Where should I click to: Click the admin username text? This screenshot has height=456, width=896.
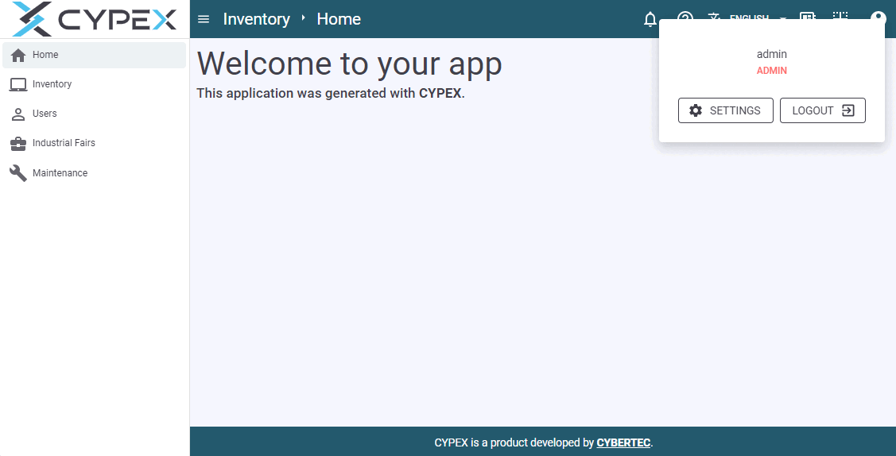771,54
